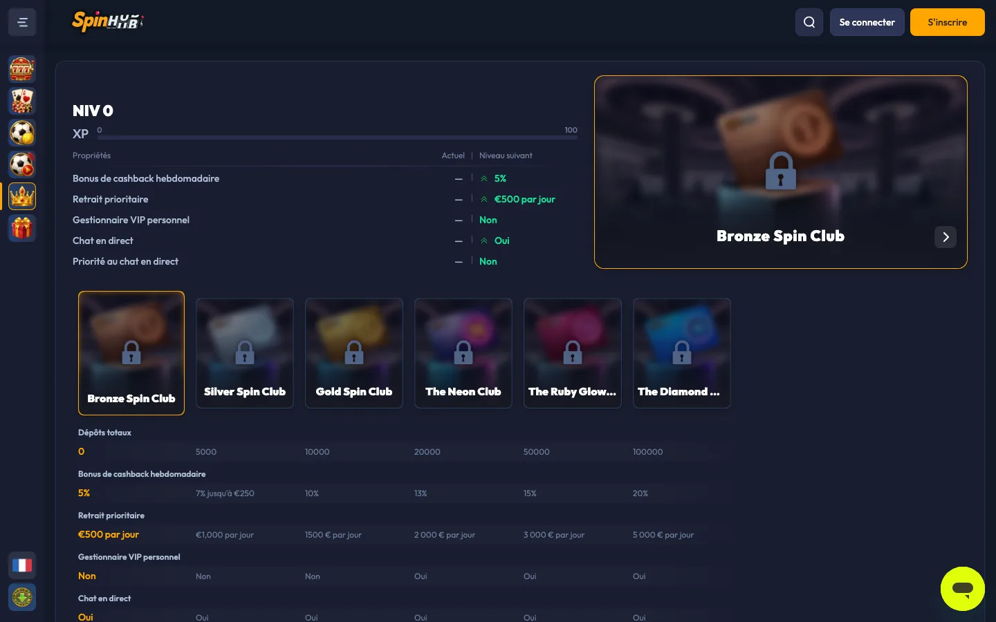Open the live sports ball with play icon
The width and height of the screenshot is (996, 622).
[x=22, y=164]
